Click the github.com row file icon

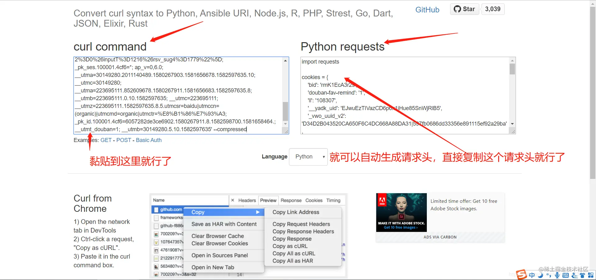pyautogui.click(x=156, y=210)
